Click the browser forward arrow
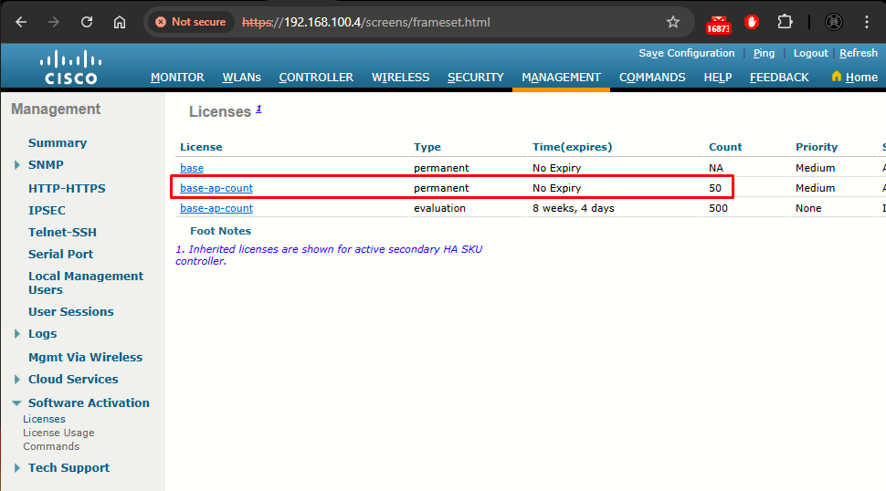Screen dimensions: 886x491 coord(54,22)
